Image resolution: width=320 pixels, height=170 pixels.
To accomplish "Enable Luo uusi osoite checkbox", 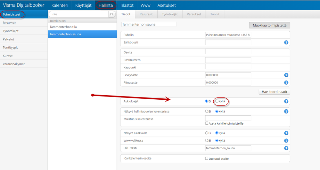I will click(x=207, y=158).
